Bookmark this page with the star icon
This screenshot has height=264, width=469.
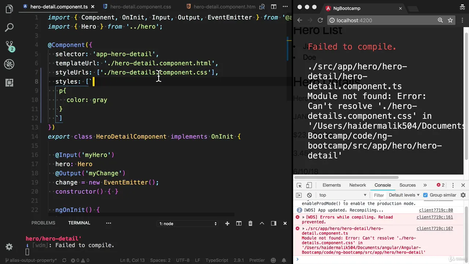[450, 21]
